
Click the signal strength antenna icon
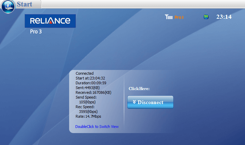[169, 17]
